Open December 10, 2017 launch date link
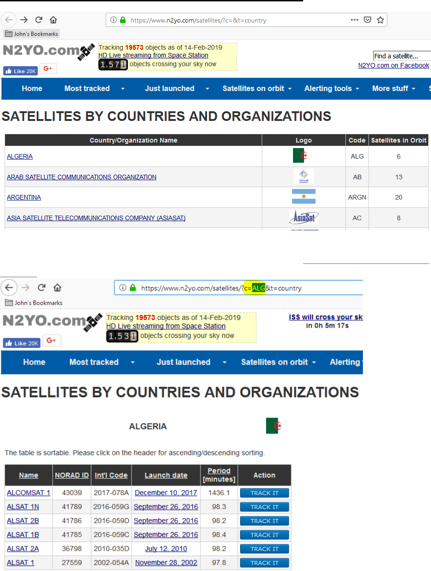Image resolution: width=431 pixels, height=571 pixels. pos(166,493)
